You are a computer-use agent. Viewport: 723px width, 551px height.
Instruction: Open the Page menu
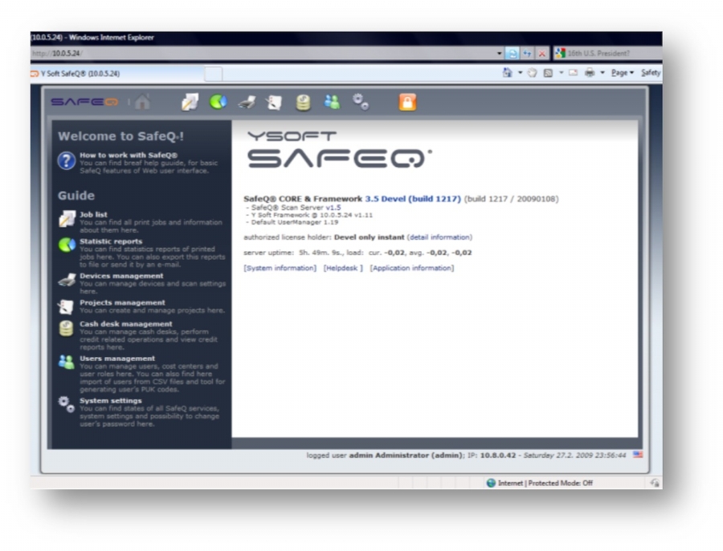[x=623, y=73]
